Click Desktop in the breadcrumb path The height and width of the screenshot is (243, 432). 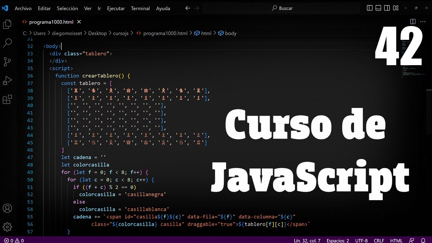98,33
